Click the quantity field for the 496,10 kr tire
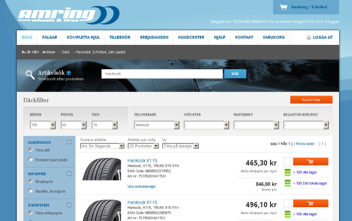Viewport: 352px width, 221px height. pyautogui.click(x=288, y=203)
